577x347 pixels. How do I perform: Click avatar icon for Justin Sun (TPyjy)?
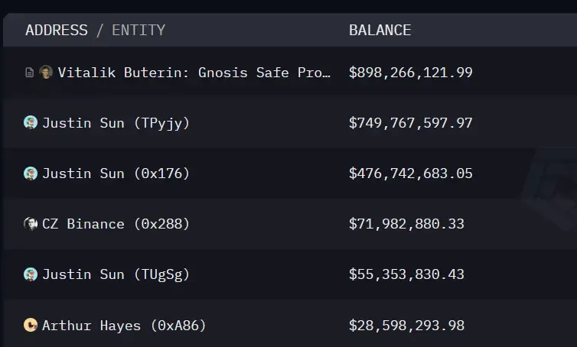click(31, 122)
